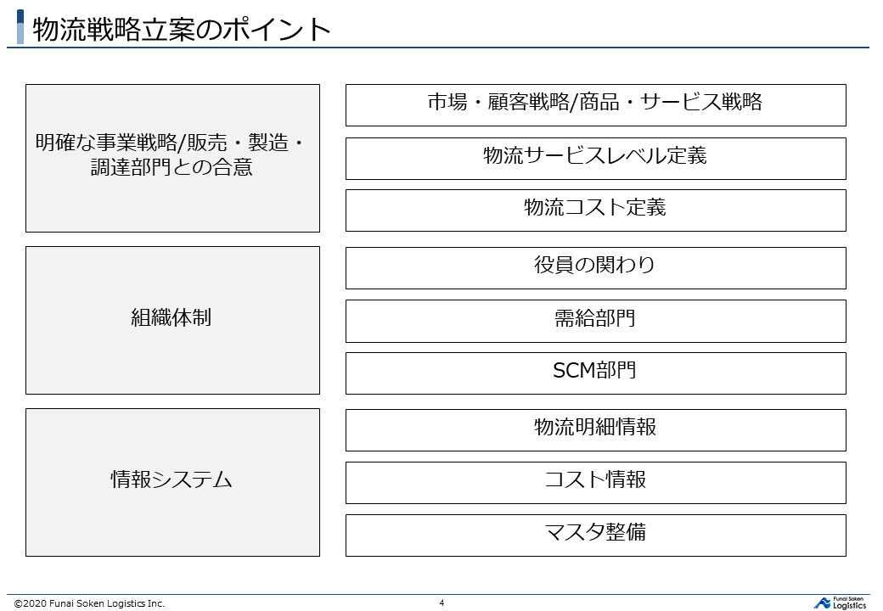Select the 役員の関わり box
The image size is (883, 611).
pyautogui.click(x=595, y=267)
